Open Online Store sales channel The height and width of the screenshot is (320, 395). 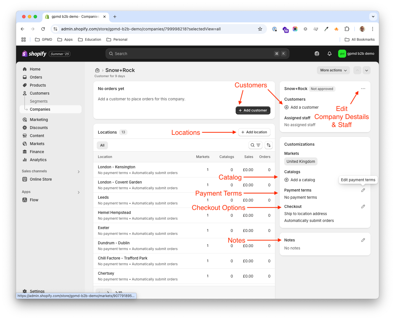[x=51, y=179]
